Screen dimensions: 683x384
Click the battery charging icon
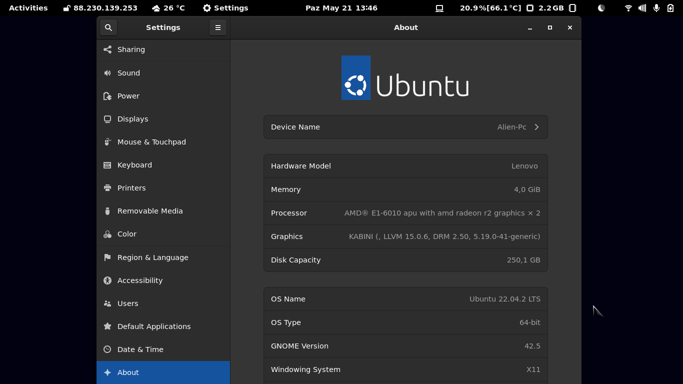(670, 8)
